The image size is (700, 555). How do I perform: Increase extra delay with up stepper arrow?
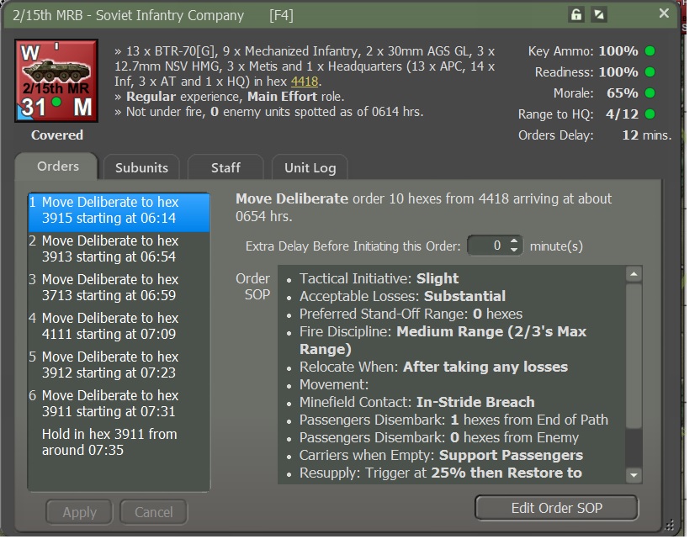[514, 240]
